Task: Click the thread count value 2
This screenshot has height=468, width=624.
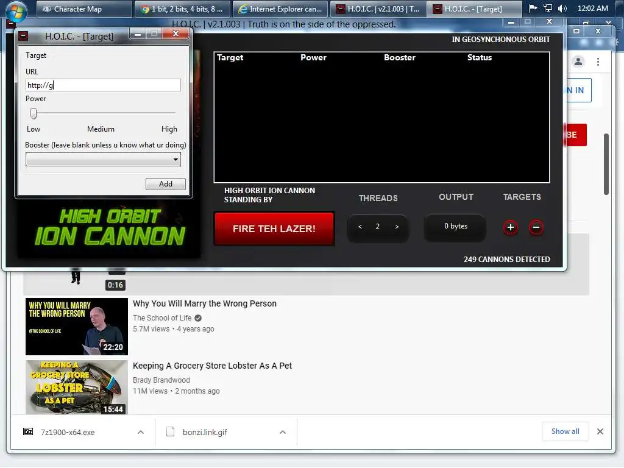Action: pyautogui.click(x=378, y=227)
